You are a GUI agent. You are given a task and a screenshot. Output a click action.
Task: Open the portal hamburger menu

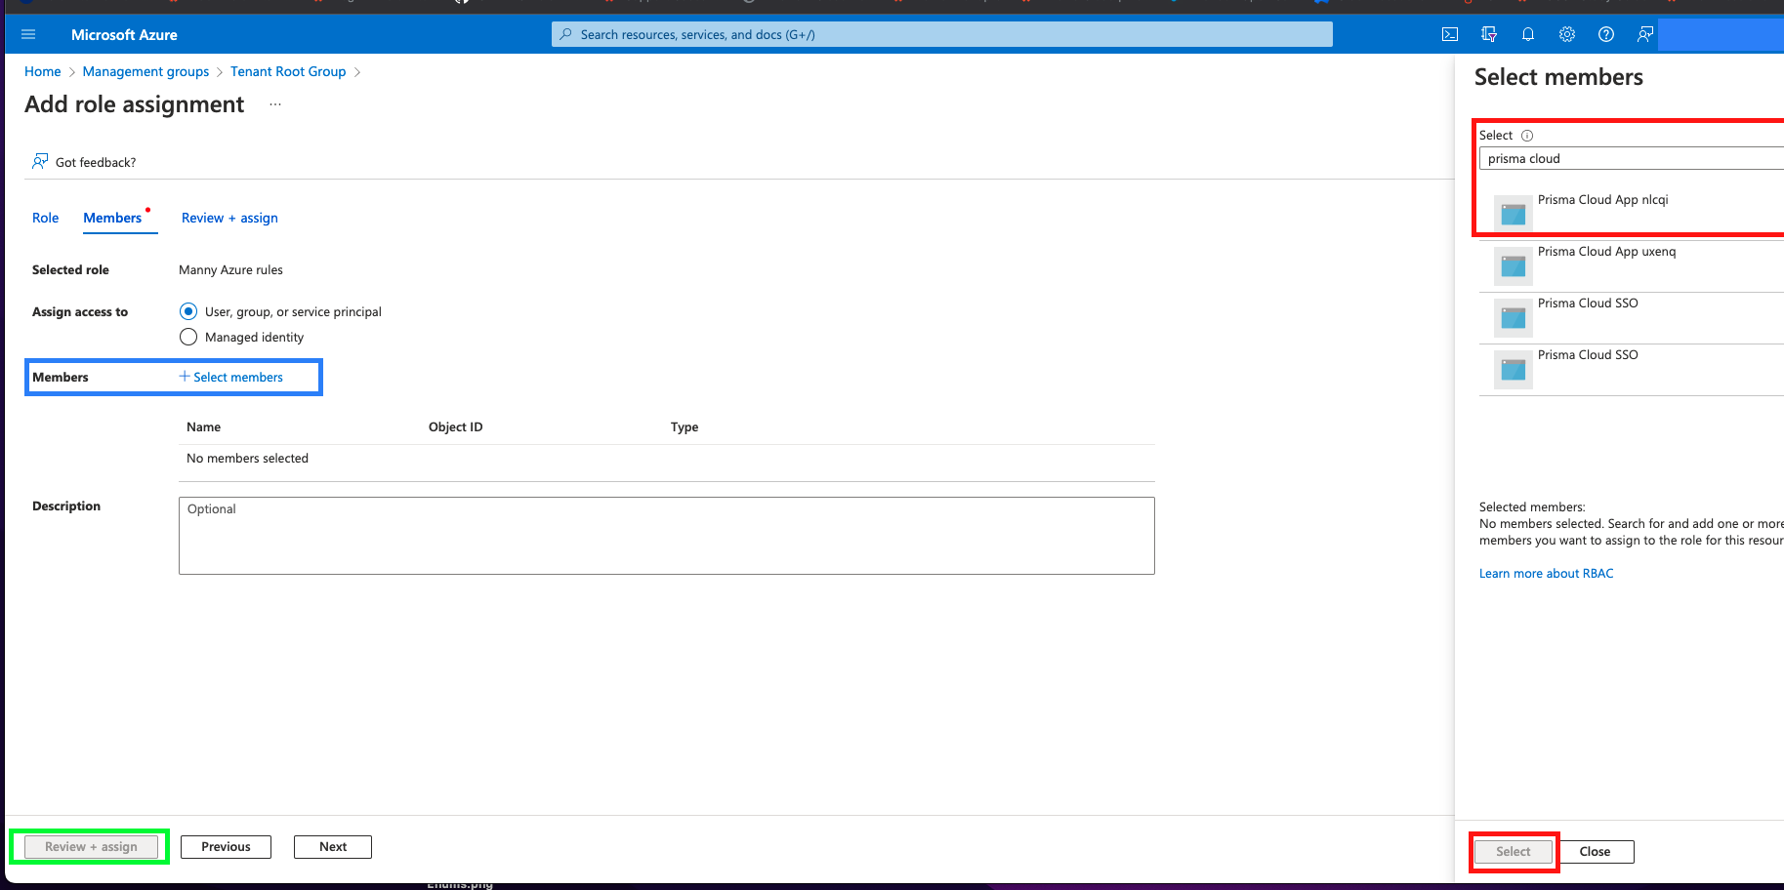point(28,33)
